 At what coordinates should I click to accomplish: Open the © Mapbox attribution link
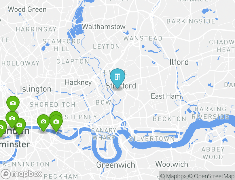click(174, 176)
